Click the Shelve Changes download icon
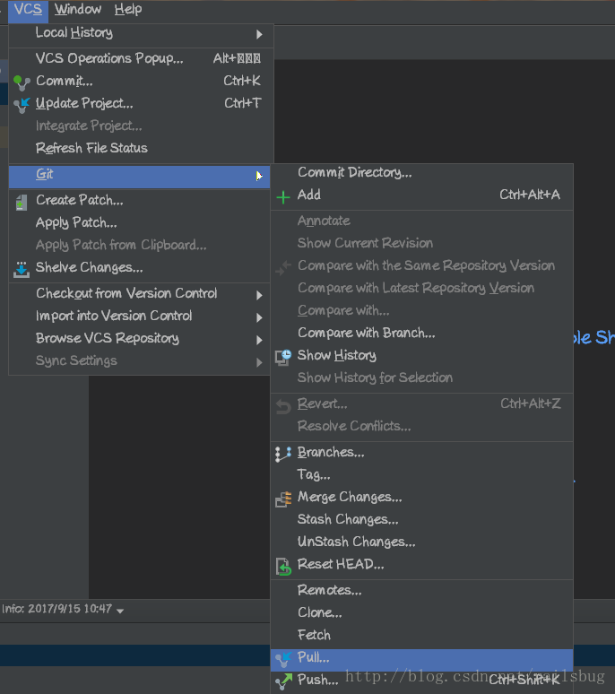The image size is (615, 694). click(x=22, y=269)
